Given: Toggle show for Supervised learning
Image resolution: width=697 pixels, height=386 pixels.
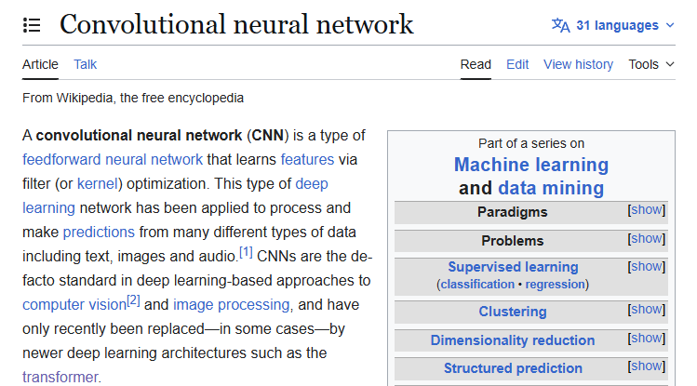Looking at the screenshot, I should point(647,266).
